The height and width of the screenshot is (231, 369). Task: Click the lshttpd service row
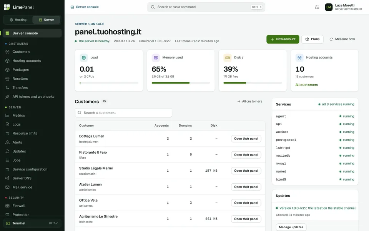tap(315, 148)
